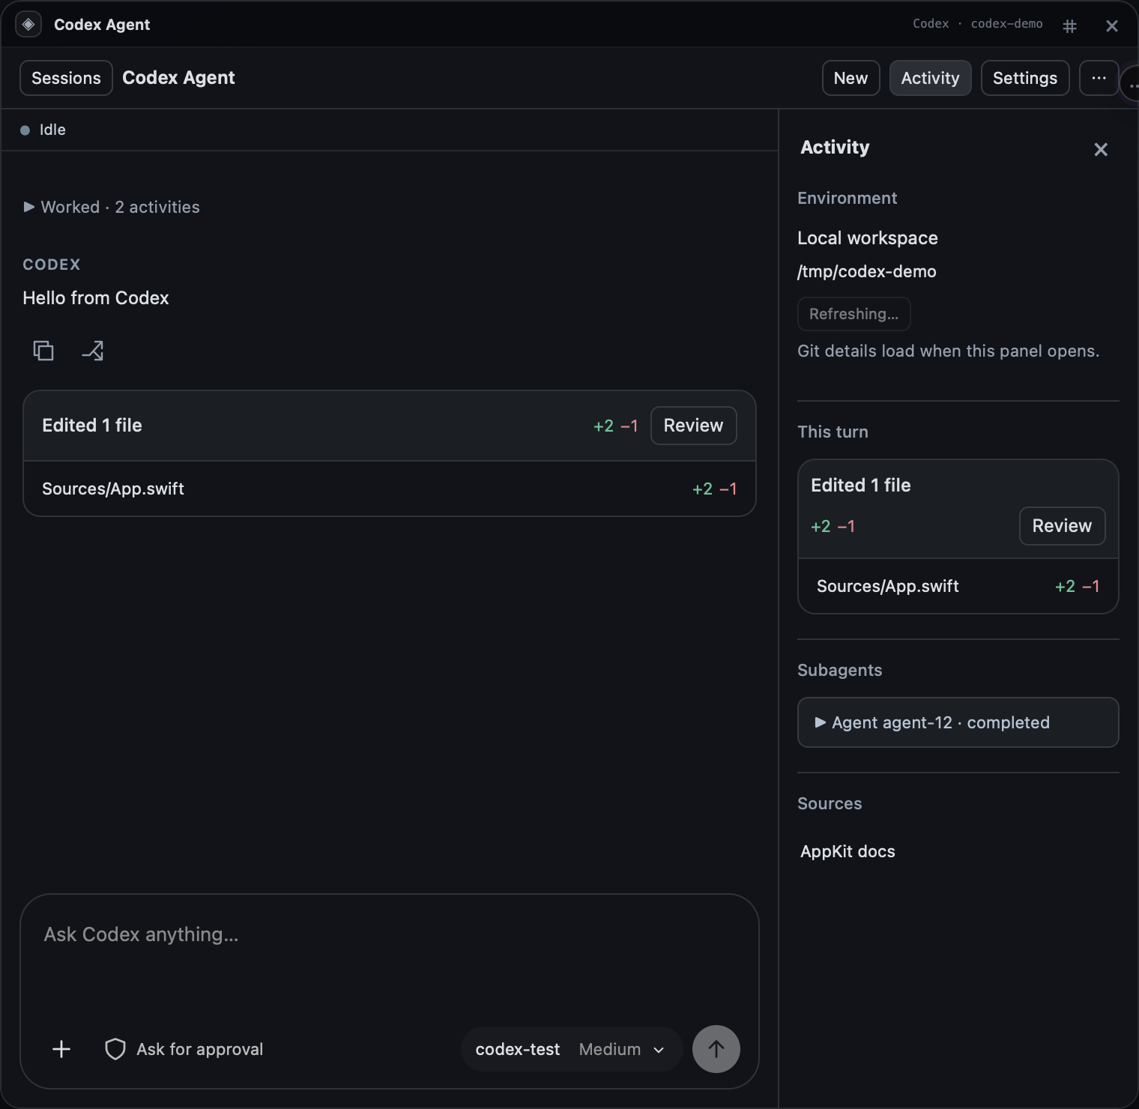This screenshot has height=1109, width=1139.
Task: Review changes in the This turn panel
Action: [1062, 526]
